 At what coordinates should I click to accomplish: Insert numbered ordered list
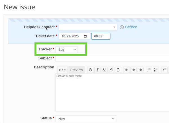coord(156,70)
